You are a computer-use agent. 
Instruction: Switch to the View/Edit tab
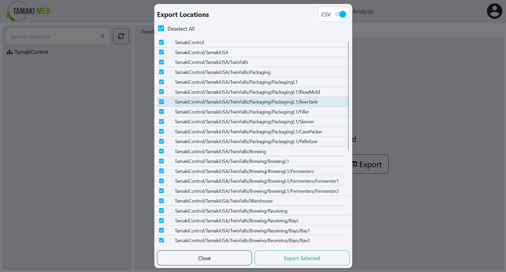(147, 31)
